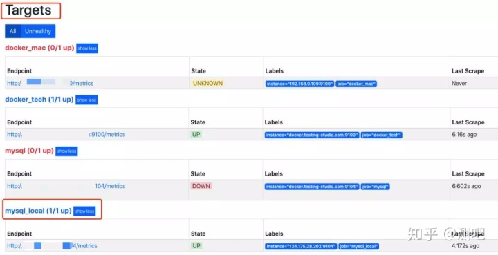Select the All filter button
The width and height of the screenshot is (498, 255).
[x=12, y=31]
